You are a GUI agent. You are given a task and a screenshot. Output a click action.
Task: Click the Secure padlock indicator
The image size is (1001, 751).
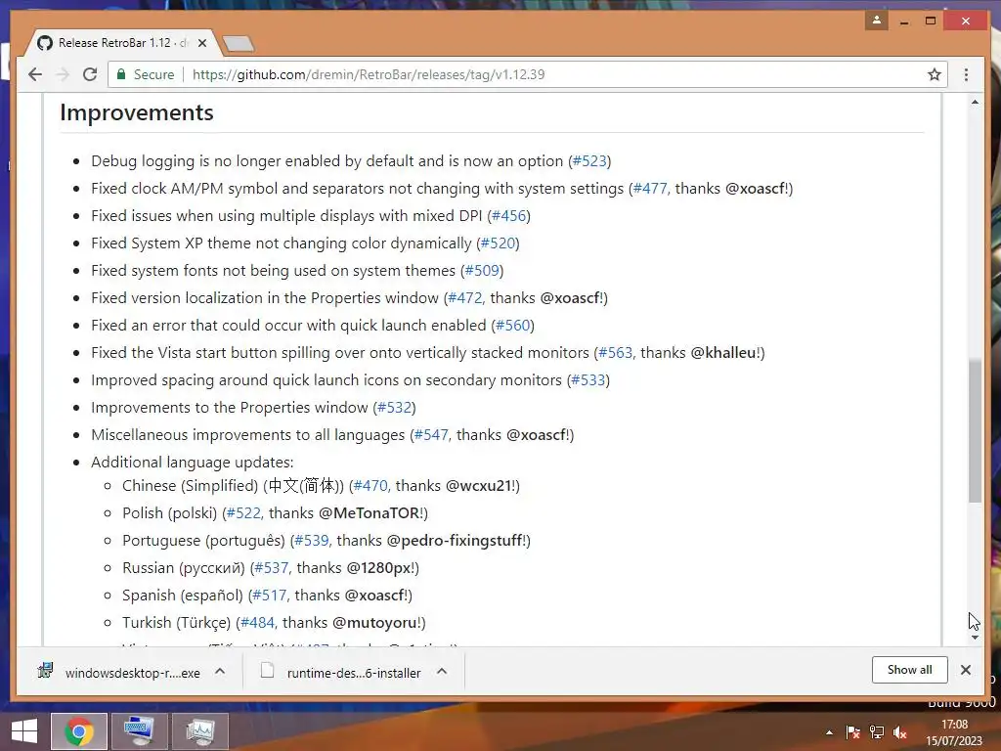[147, 74]
